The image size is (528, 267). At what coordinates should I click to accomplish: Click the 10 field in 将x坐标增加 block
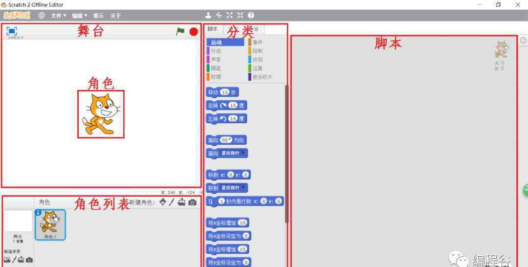click(242, 222)
